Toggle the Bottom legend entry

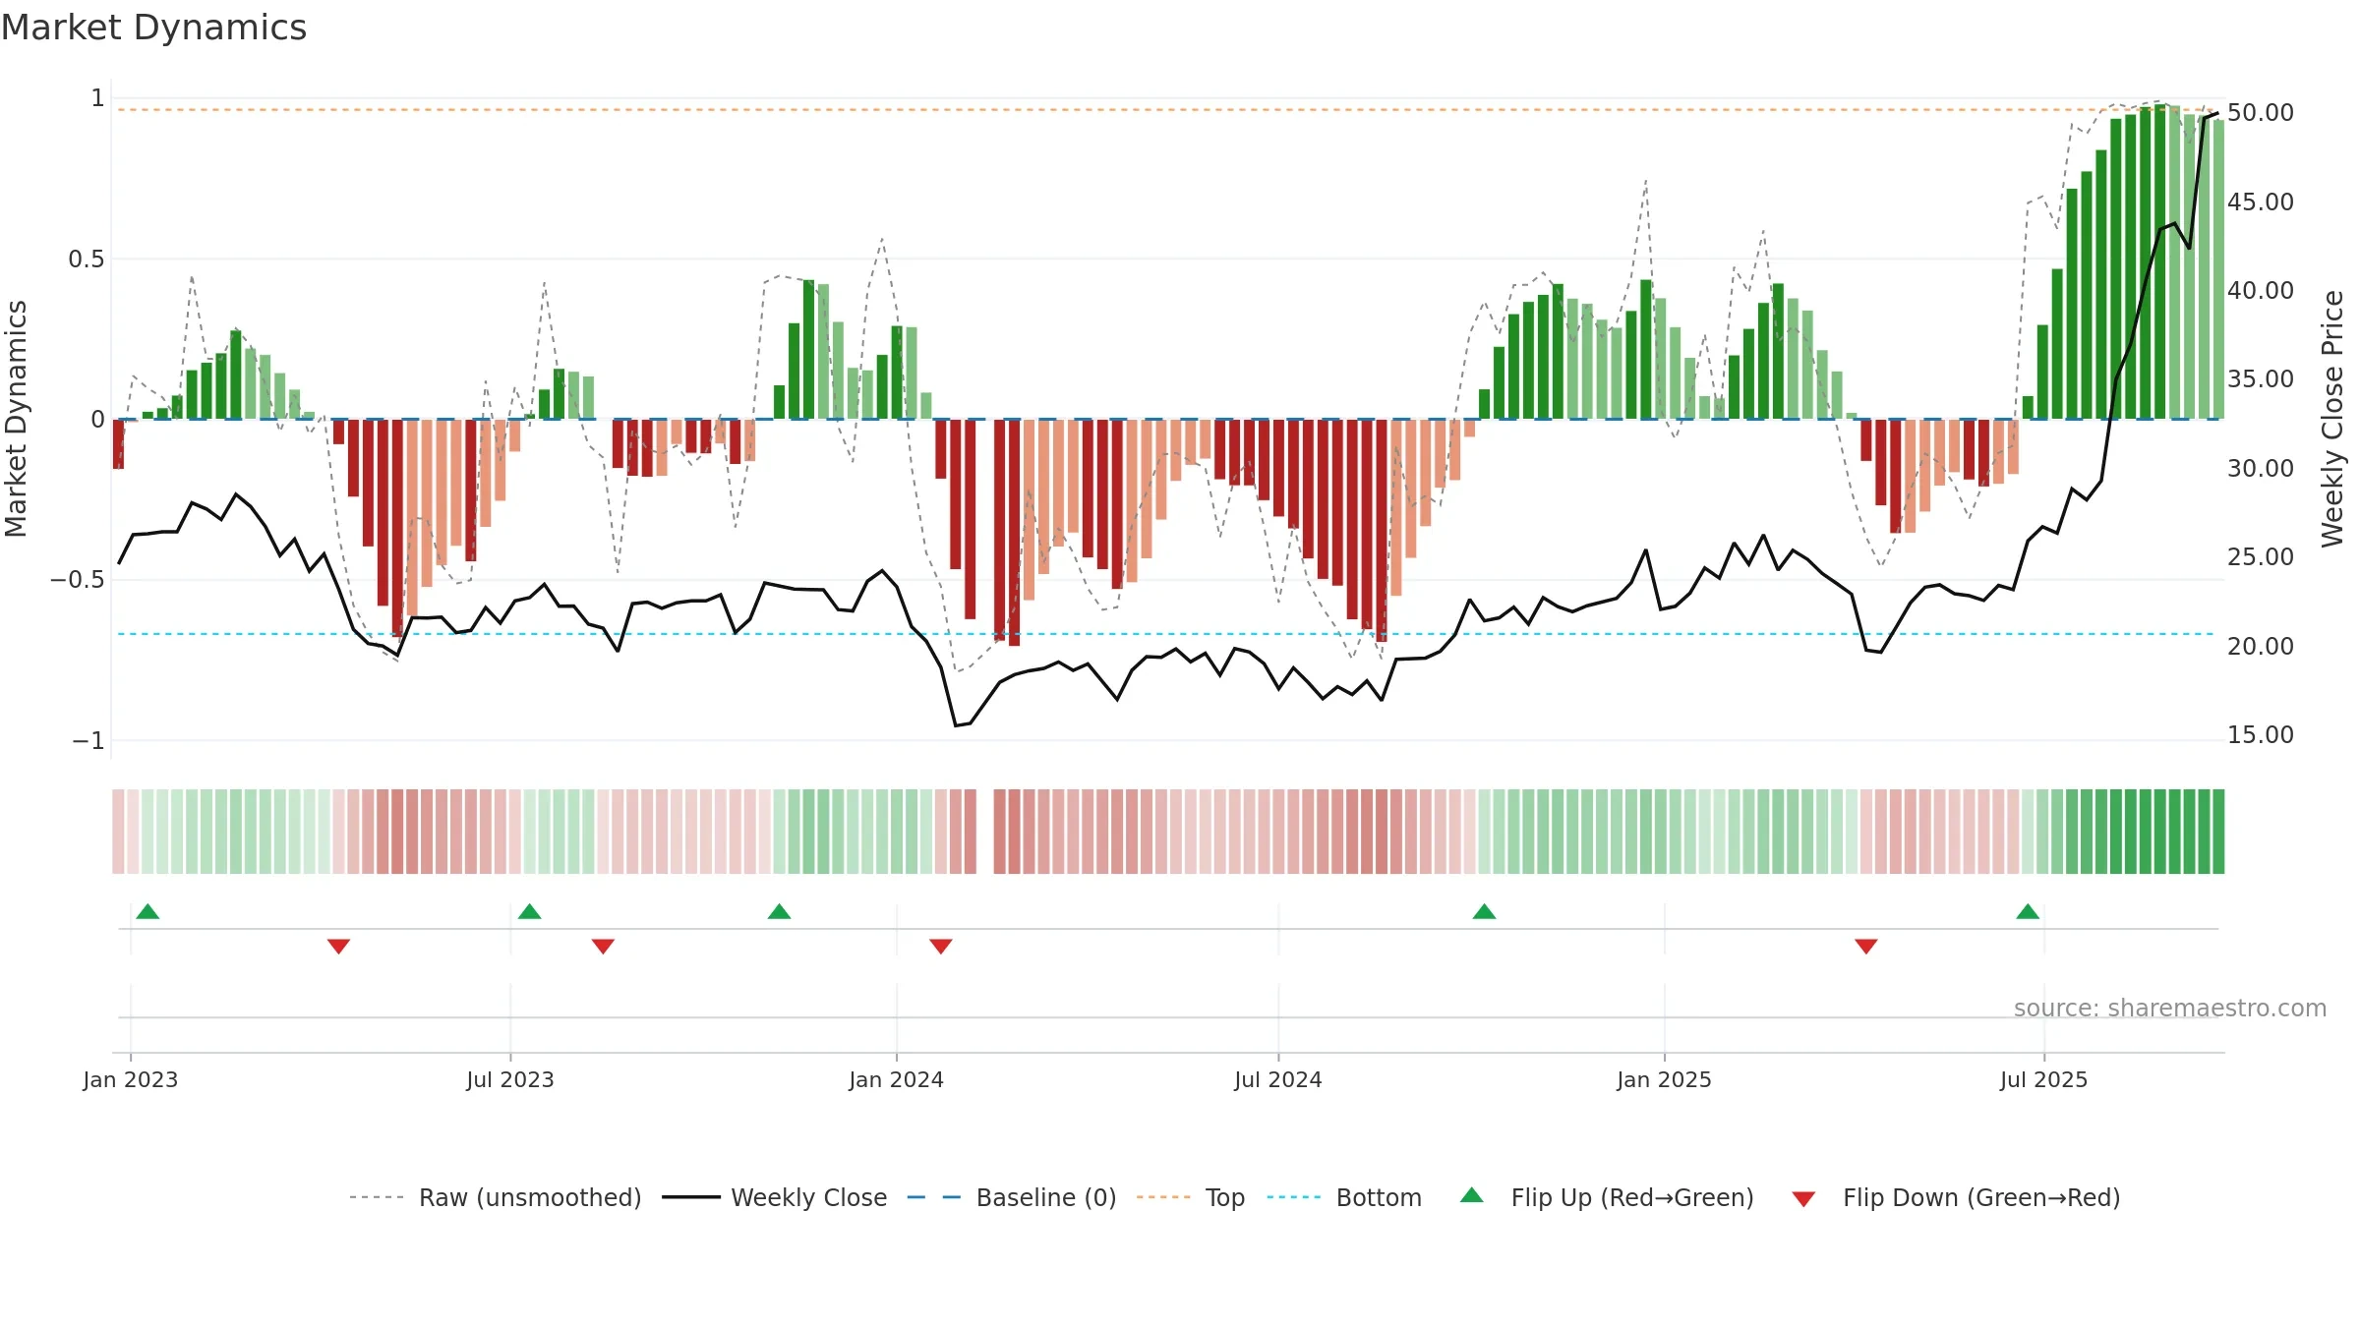tap(1344, 1197)
